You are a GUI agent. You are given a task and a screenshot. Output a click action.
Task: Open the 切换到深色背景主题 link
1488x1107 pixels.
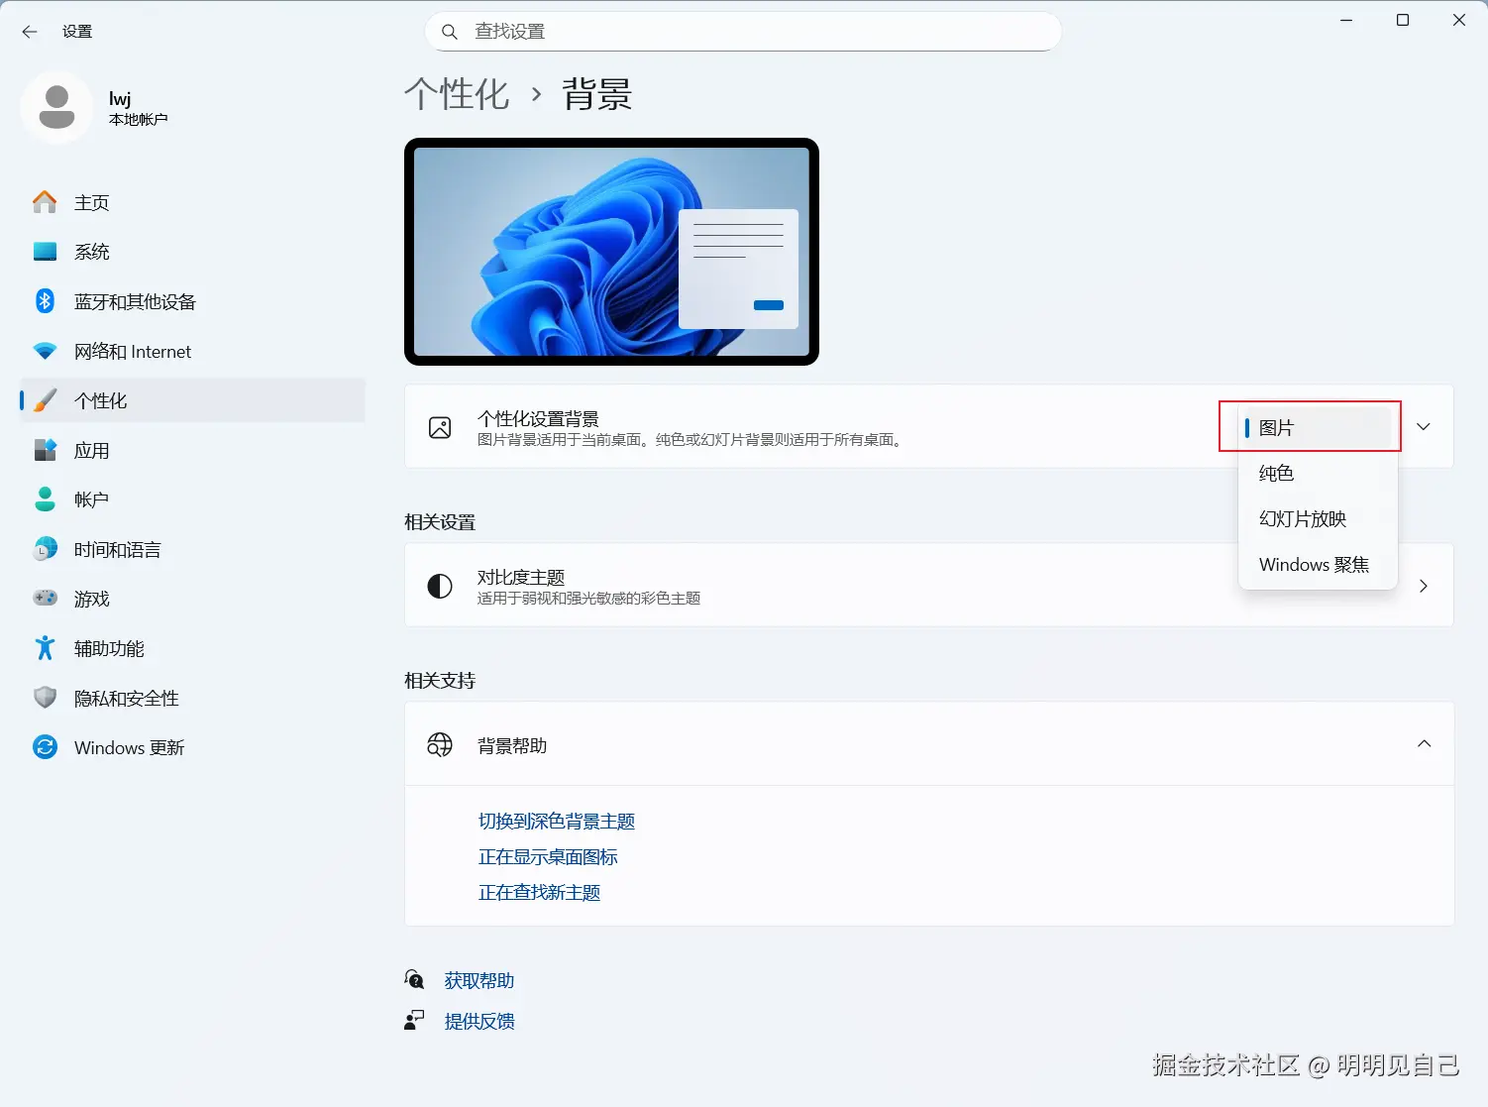pyautogui.click(x=557, y=821)
